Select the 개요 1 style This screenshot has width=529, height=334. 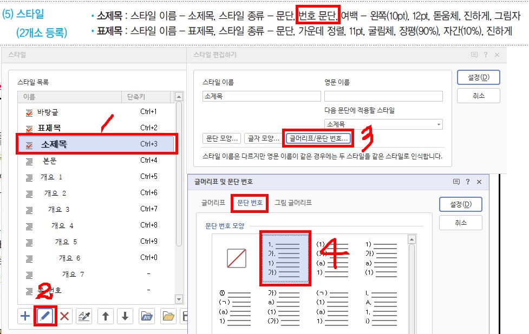pyautogui.click(x=96, y=177)
